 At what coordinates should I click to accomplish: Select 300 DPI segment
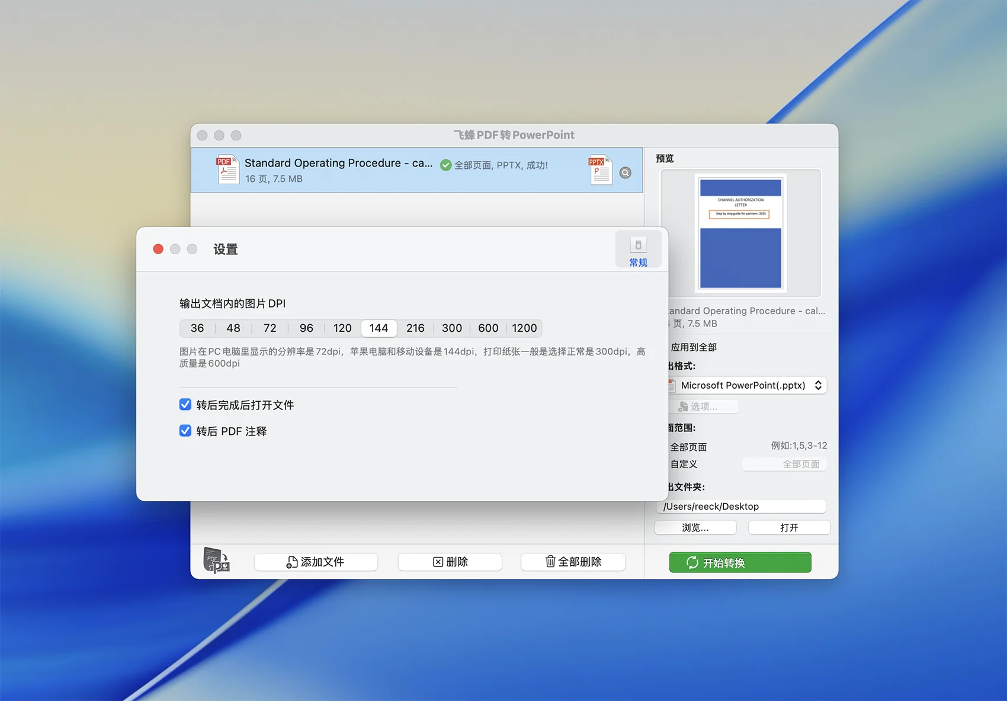tap(451, 328)
